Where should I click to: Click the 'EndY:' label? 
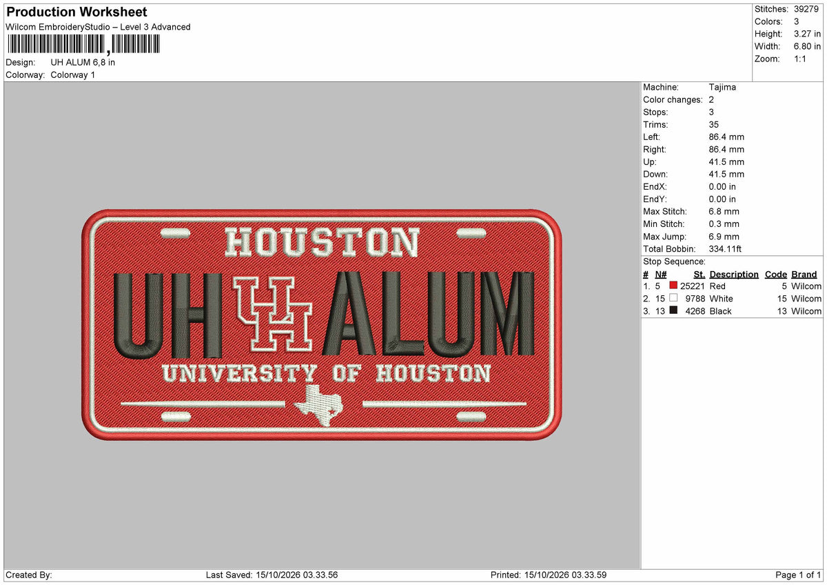click(x=655, y=199)
